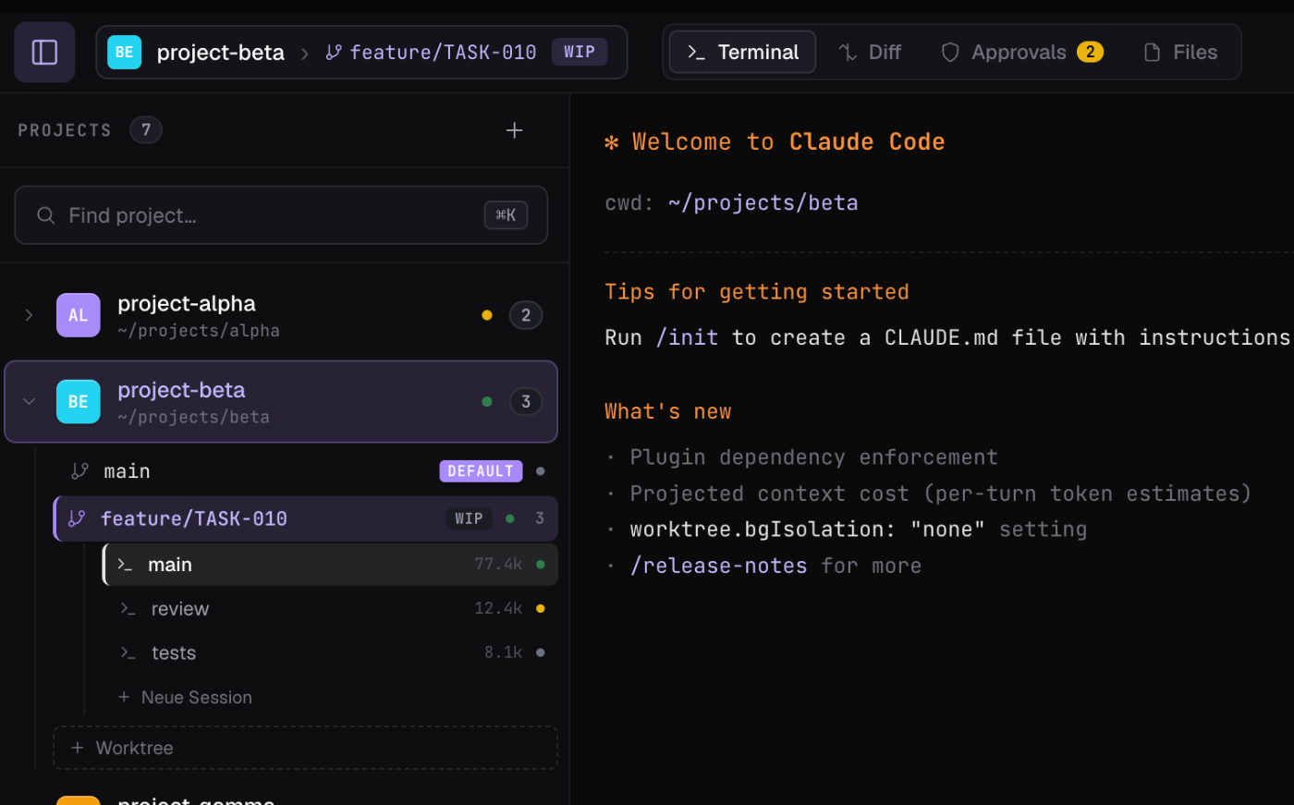The width and height of the screenshot is (1294, 805).
Task: Open the review session
Action: [x=330, y=609]
